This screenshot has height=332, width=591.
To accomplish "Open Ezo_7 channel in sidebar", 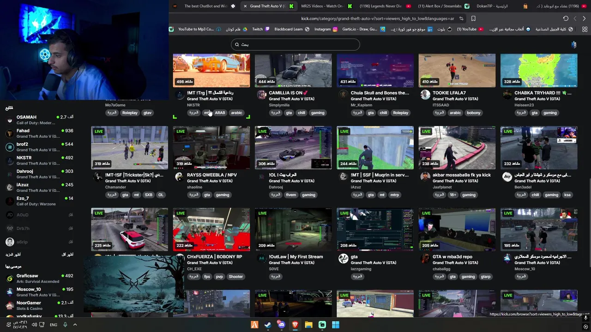I will point(39,201).
